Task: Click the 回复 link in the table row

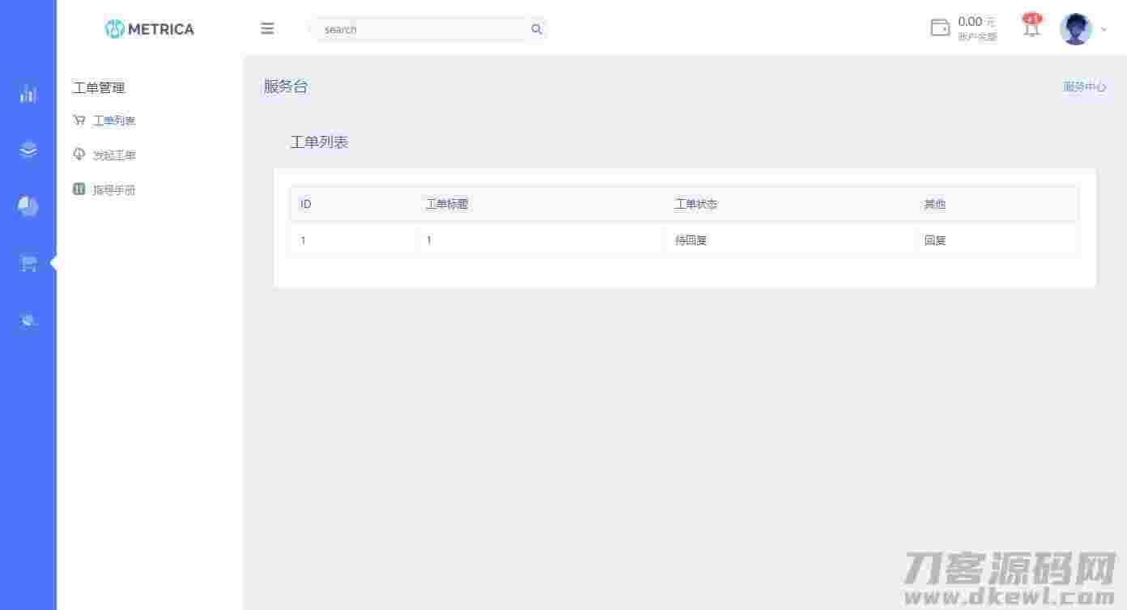Action: (x=934, y=239)
